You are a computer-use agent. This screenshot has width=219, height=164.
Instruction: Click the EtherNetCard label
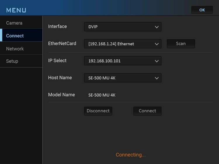62,43
